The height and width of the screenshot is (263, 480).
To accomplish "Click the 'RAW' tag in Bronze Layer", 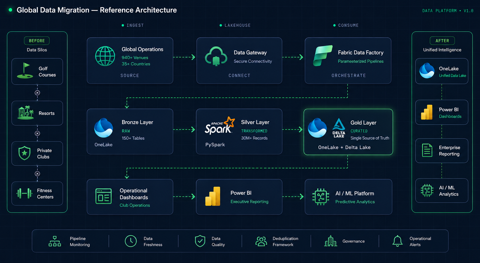I will (x=126, y=131).
